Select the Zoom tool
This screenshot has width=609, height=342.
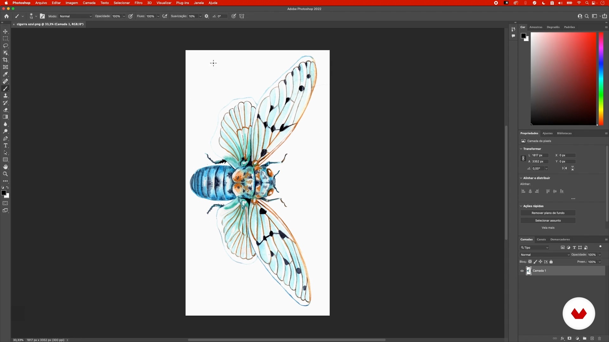click(x=5, y=174)
